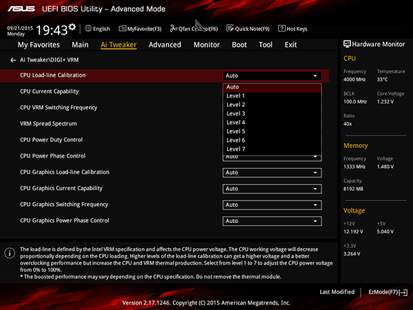Click CPU temperature 33°C value
Image resolution: width=413 pixels, height=310 pixels.
[x=382, y=79]
